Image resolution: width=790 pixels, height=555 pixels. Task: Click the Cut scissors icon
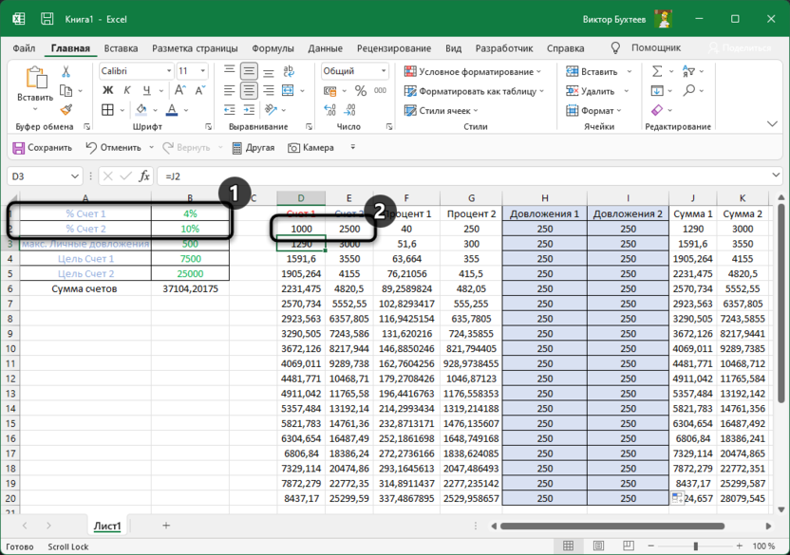pyautogui.click(x=66, y=71)
